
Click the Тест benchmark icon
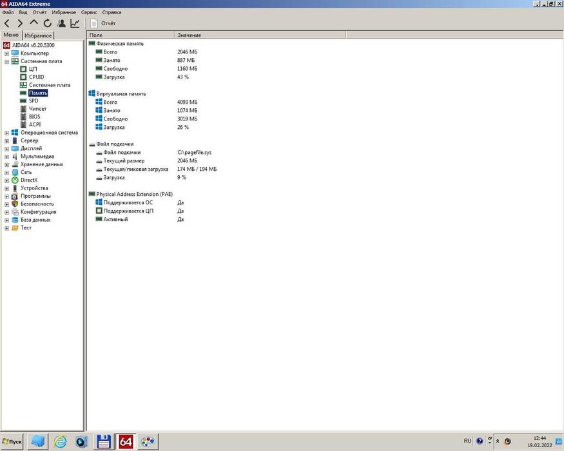coord(15,227)
